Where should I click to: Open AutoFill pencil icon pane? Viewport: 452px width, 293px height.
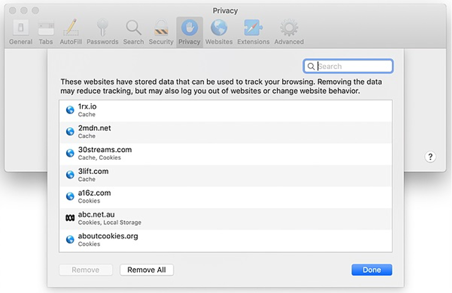coord(71,32)
